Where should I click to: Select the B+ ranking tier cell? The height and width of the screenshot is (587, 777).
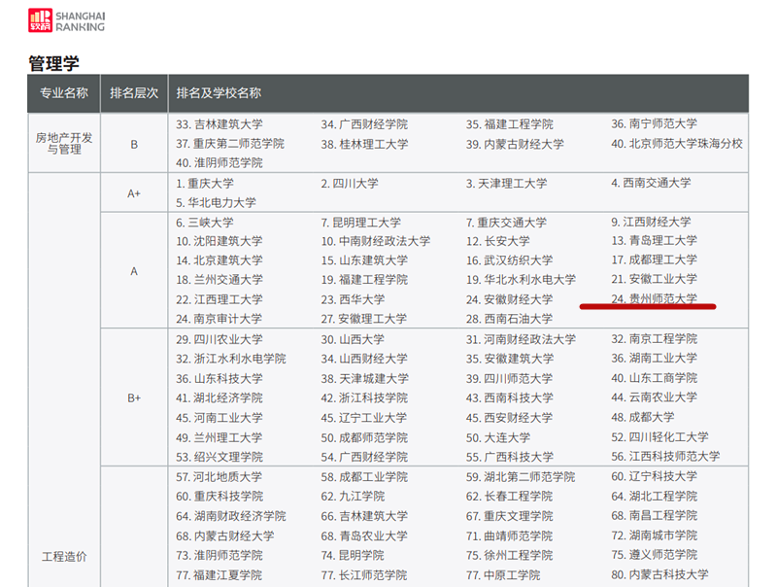[x=134, y=397]
